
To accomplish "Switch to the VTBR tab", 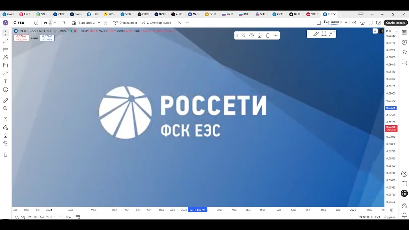I will 59,14.
